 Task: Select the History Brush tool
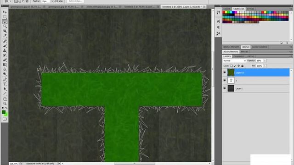click(x=5, y=55)
